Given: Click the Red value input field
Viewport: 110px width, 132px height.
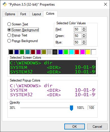Looking at the screenshot, I should coord(78,29).
